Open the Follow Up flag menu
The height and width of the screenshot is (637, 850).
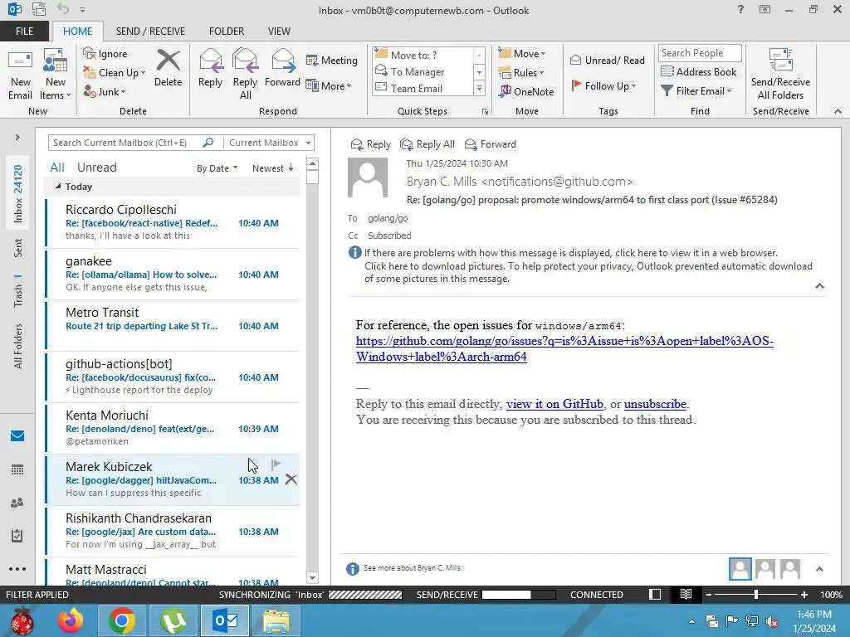(604, 85)
